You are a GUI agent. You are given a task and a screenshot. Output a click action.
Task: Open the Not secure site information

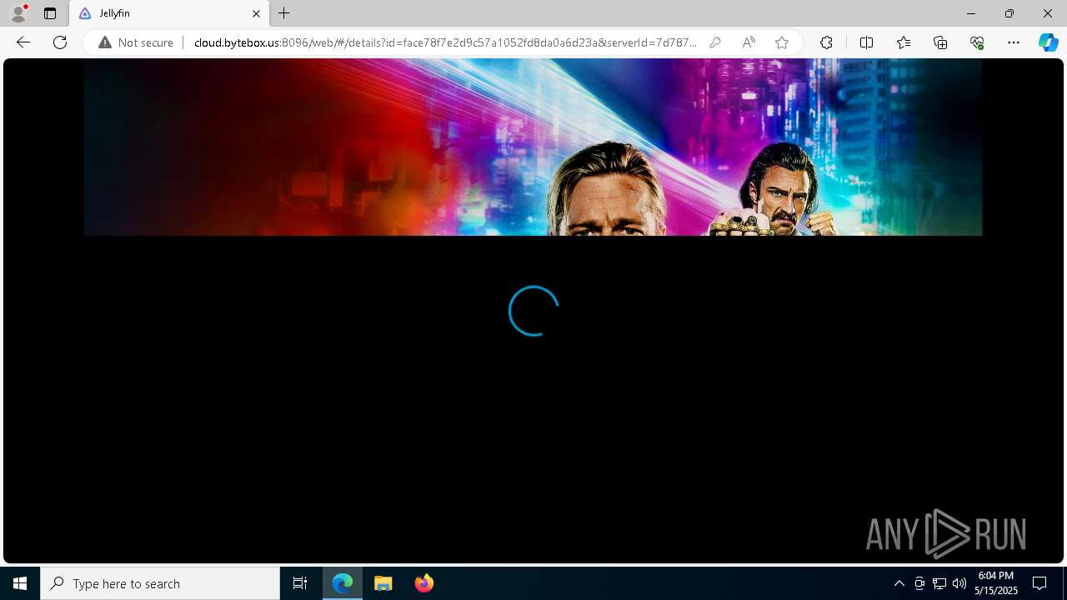click(x=136, y=42)
